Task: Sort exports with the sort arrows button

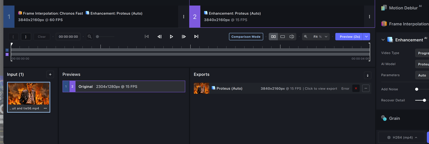Action: [367, 75]
